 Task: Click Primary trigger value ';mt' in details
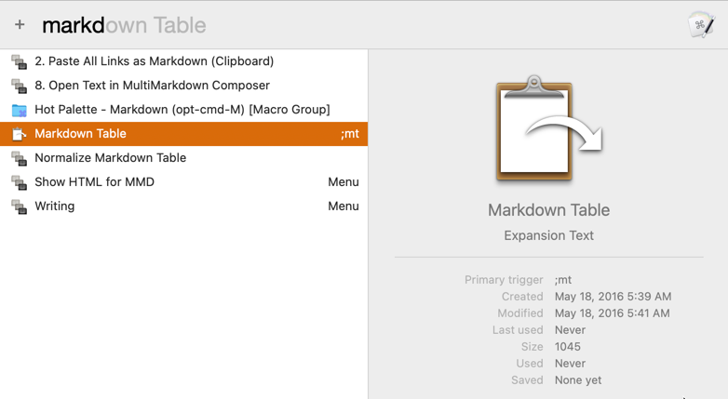point(563,280)
